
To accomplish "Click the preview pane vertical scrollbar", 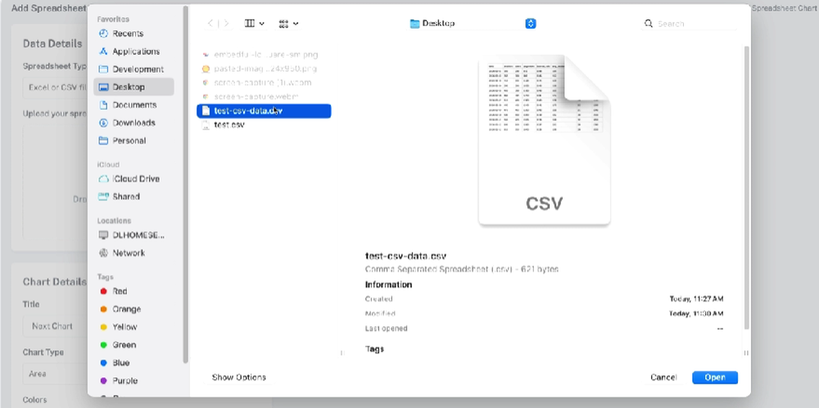I will (746, 188).
